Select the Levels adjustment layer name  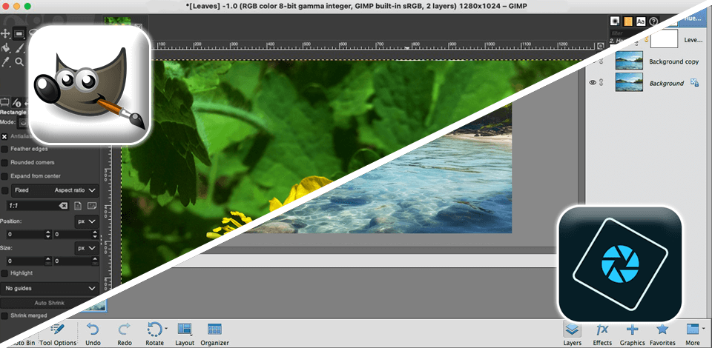point(693,40)
